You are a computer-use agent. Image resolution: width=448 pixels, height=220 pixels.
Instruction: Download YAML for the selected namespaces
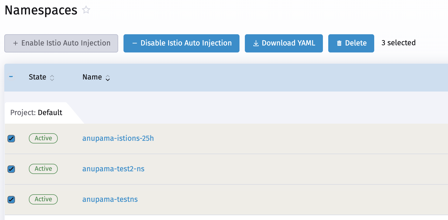284,43
